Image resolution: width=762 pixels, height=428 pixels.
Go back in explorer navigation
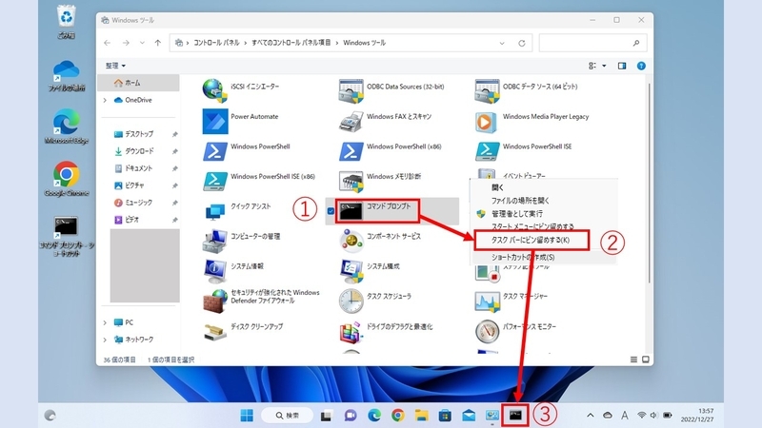point(107,43)
